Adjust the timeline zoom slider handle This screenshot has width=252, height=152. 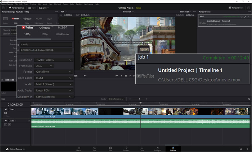[139, 99]
